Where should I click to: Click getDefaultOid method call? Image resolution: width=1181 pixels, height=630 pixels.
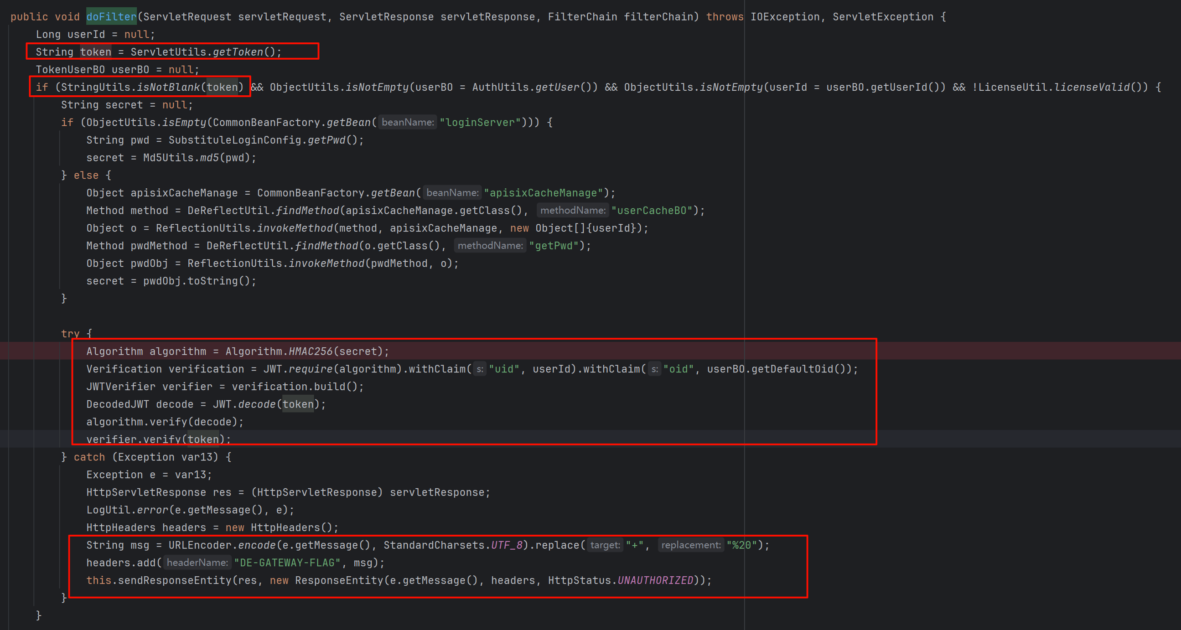click(792, 369)
